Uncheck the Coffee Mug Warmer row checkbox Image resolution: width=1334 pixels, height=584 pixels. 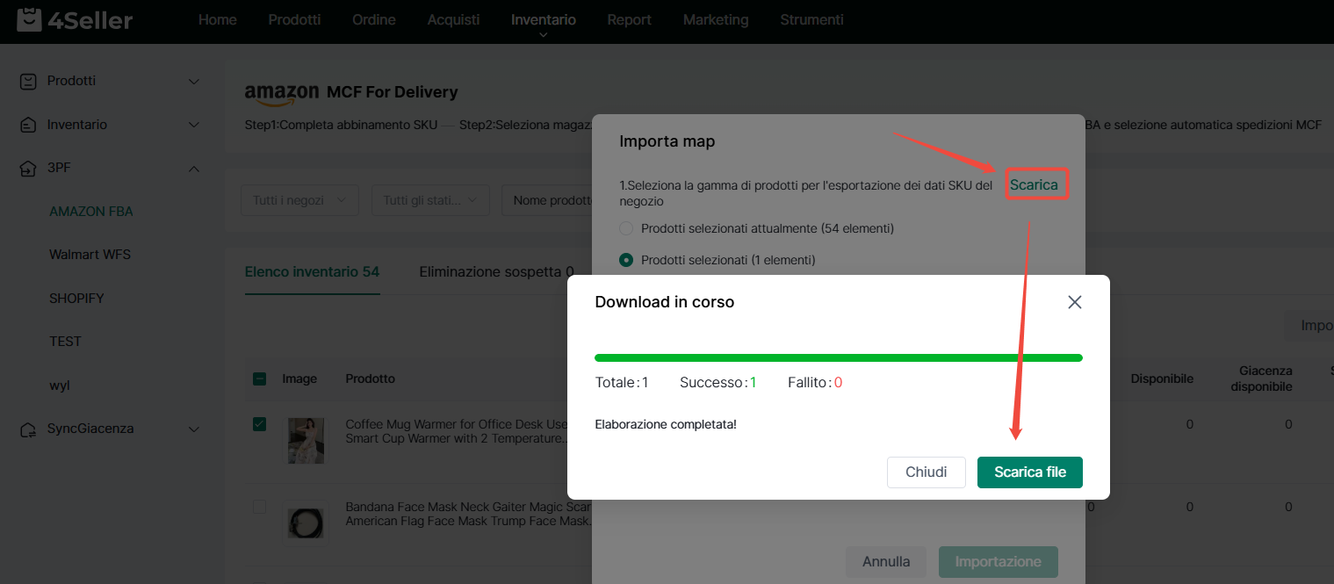tap(259, 424)
